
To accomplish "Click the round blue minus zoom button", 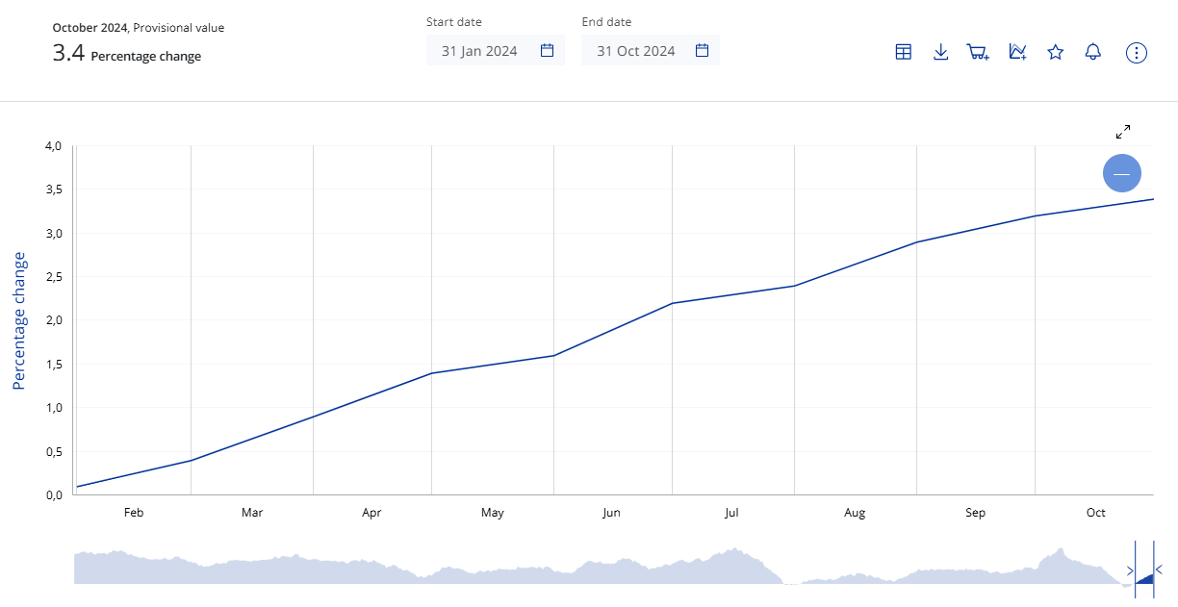I will 1121,174.
